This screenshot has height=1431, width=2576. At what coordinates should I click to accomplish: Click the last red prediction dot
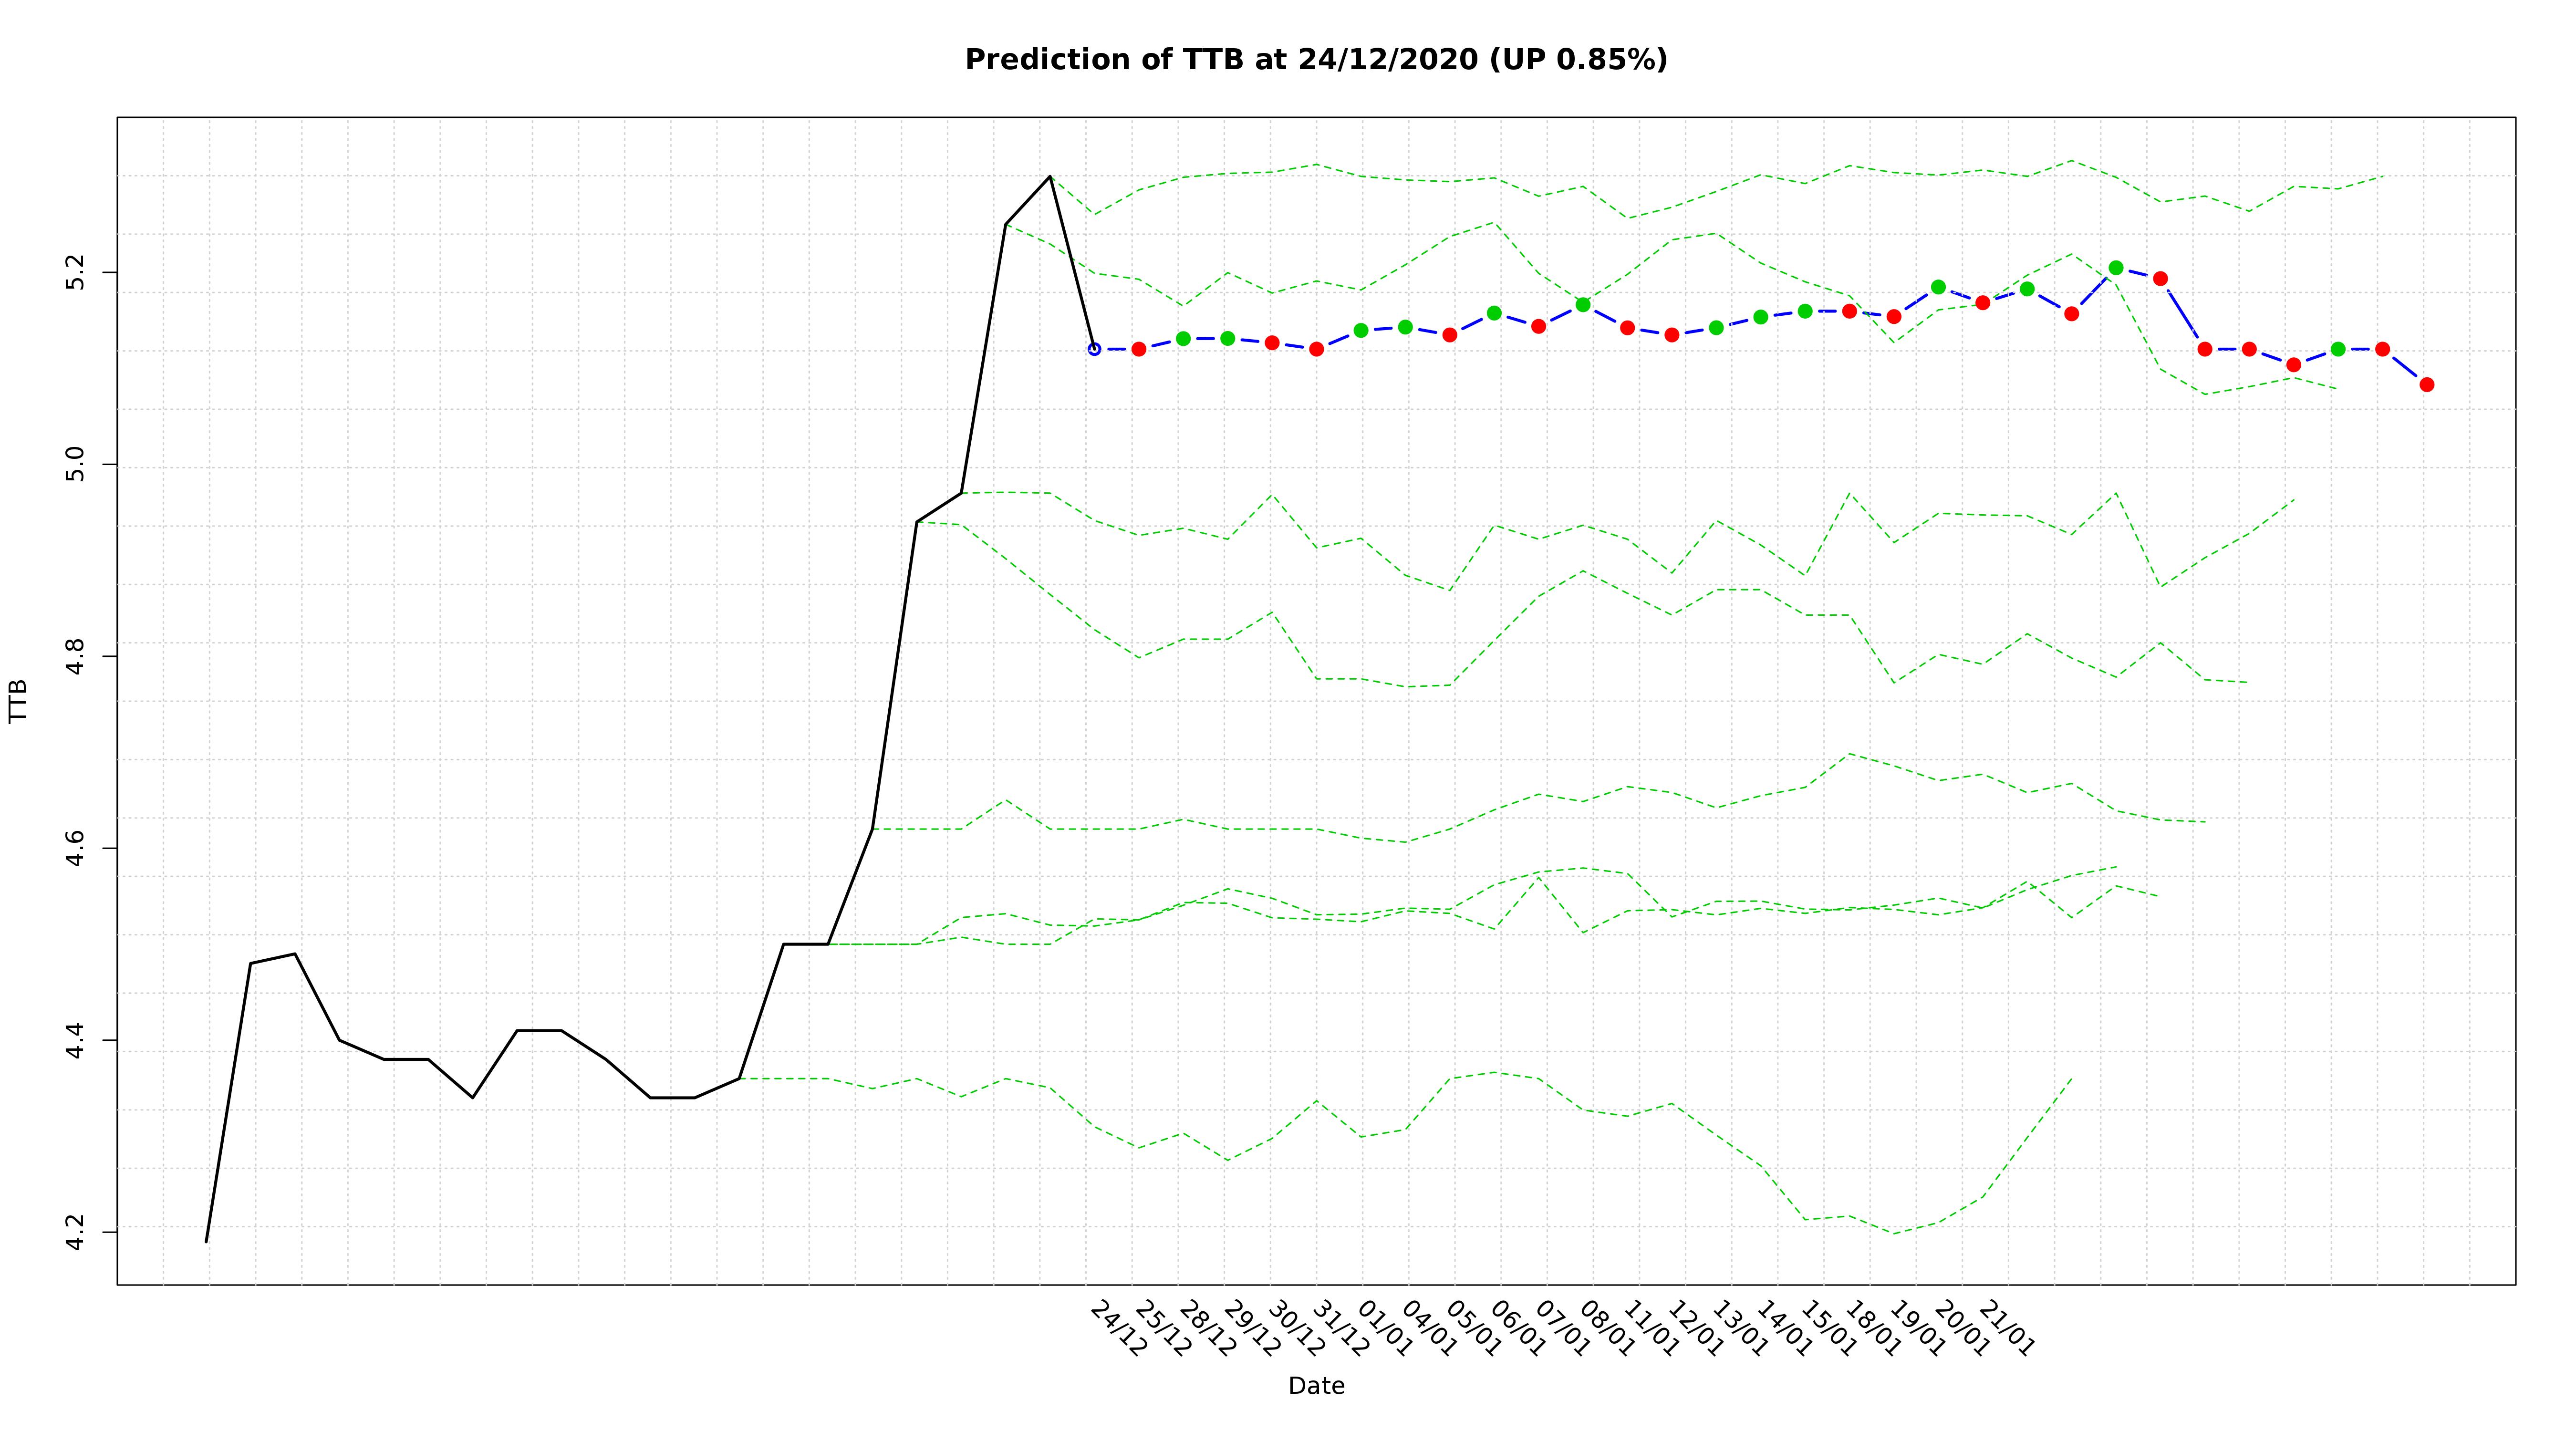pos(2426,385)
